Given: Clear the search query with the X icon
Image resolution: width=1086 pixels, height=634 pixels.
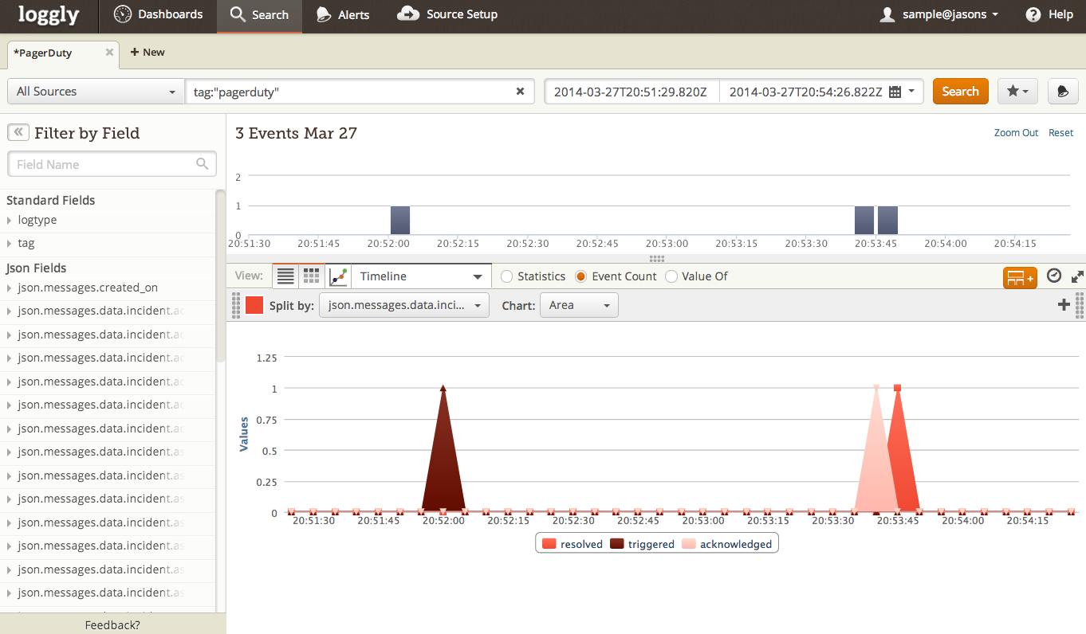Looking at the screenshot, I should click(520, 92).
